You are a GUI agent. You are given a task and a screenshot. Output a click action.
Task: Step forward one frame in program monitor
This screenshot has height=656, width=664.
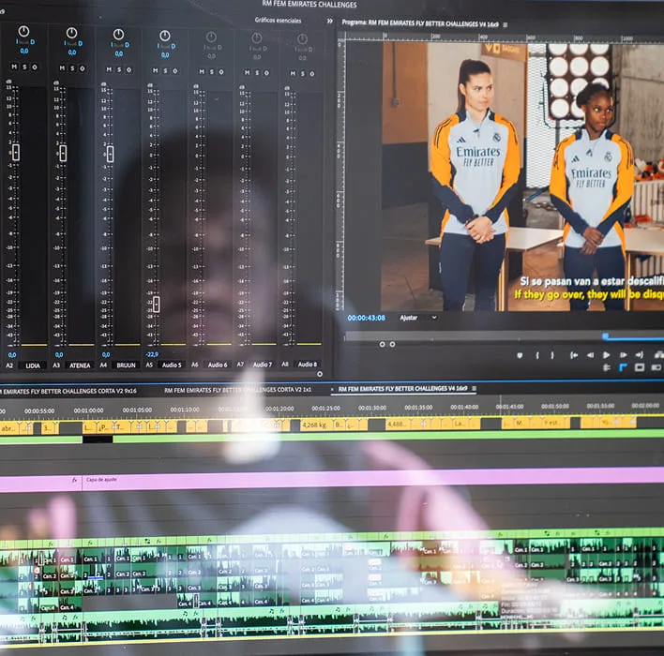pos(623,355)
